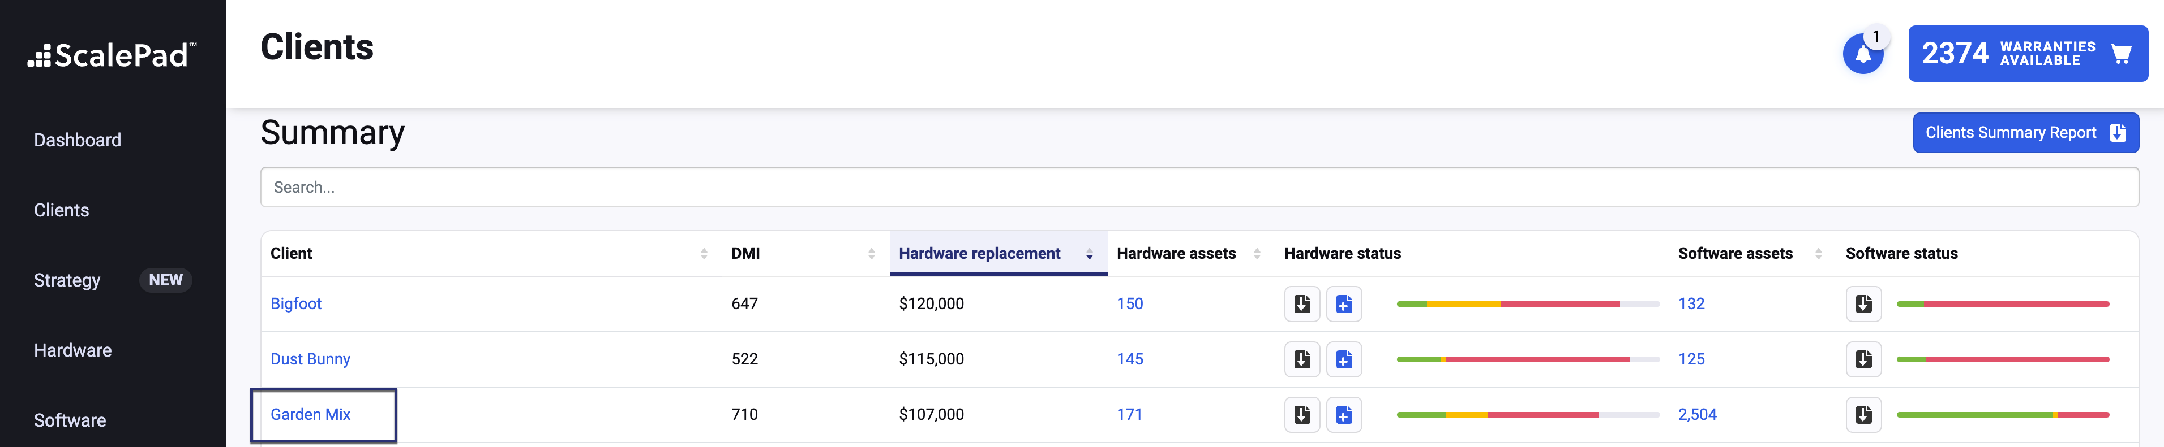Download Garden Mix hardware report icon
2164x447 pixels.
point(1302,414)
